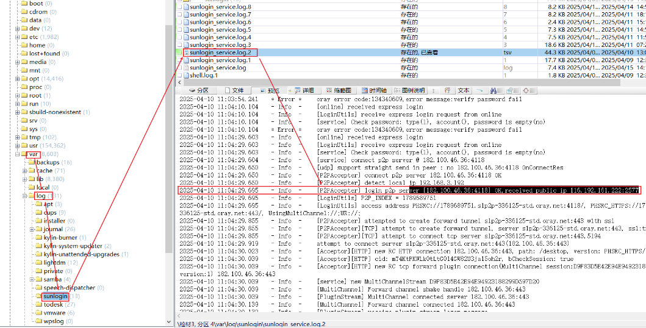Image resolution: width=646 pixels, height=328 pixels.
Task: Tick the checkbox for sunlogin_service.log.3
Action: pyautogui.click(x=179, y=45)
